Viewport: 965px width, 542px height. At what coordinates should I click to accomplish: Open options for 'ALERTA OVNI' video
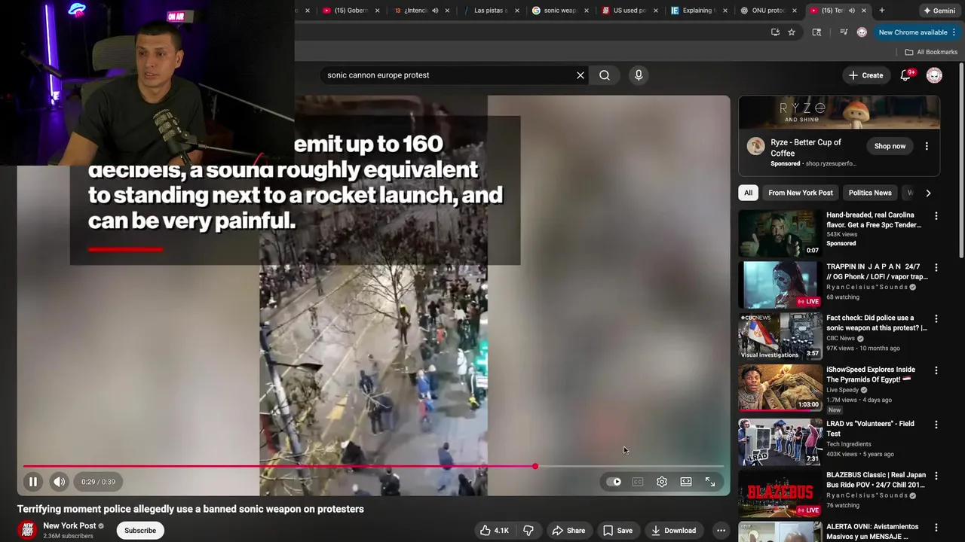(x=936, y=528)
